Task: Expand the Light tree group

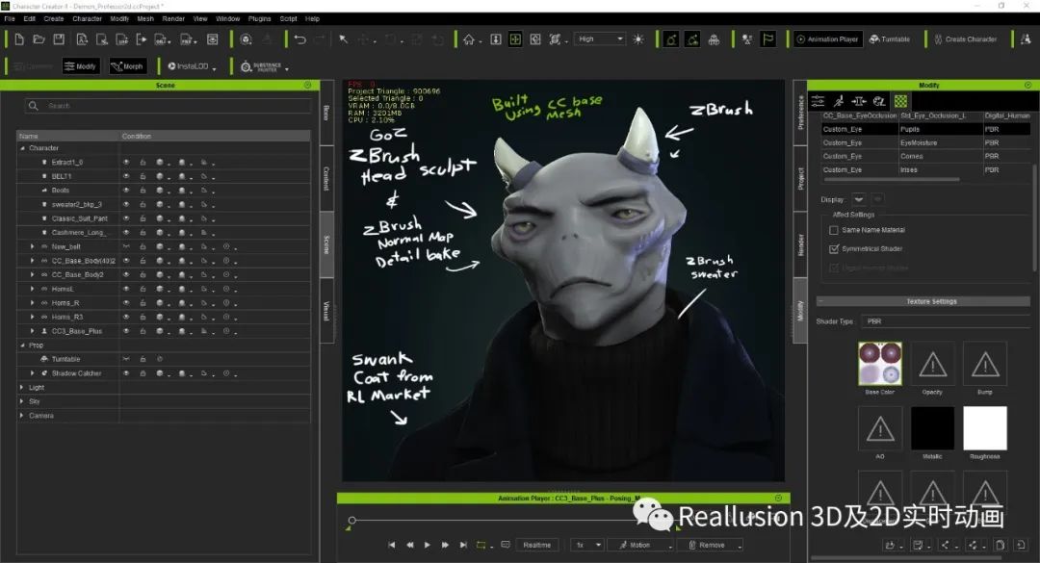Action: pyautogui.click(x=22, y=387)
